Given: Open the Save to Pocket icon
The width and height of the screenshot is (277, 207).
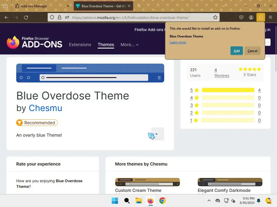Looking at the screenshot, I should click(x=241, y=17).
